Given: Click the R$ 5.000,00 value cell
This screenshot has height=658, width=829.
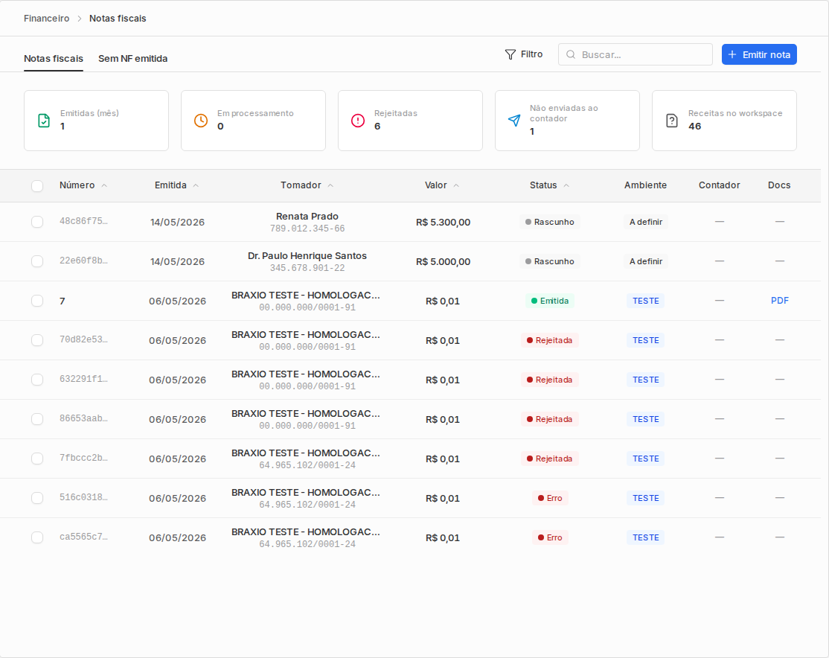Looking at the screenshot, I should tap(443, 262).
